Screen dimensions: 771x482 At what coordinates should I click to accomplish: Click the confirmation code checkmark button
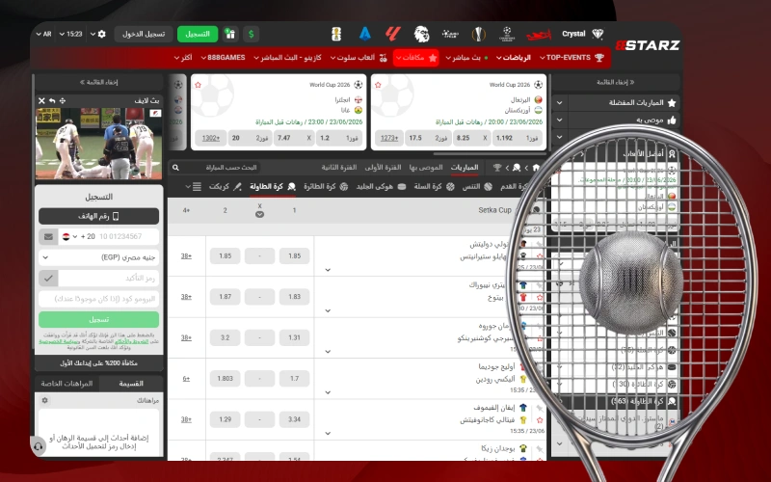click(x=48, y=279)
